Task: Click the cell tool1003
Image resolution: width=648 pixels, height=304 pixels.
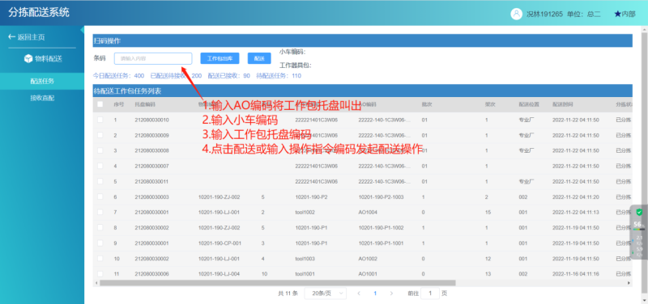Action: (305, 259)
